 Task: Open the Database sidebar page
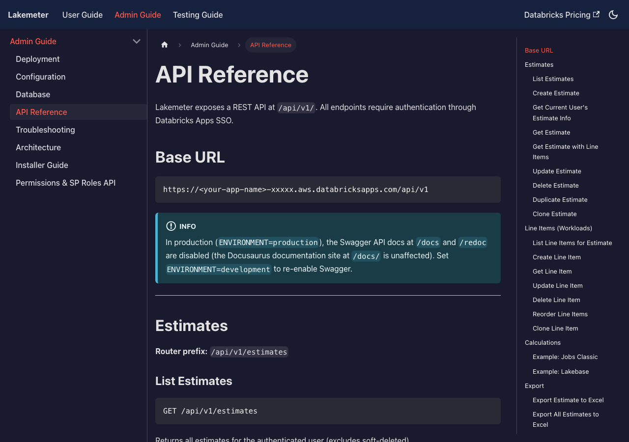pyautogui.click(x=33, y=94)
